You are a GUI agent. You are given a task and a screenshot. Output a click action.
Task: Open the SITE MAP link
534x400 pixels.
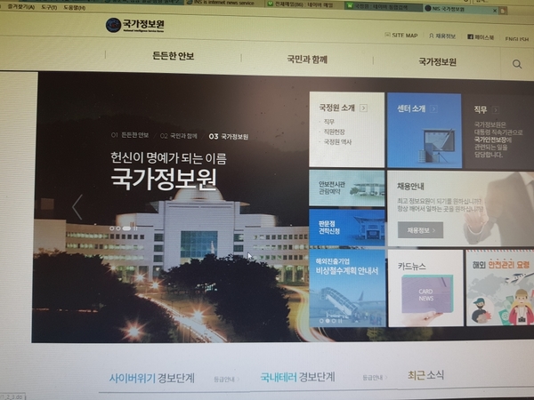401,35
